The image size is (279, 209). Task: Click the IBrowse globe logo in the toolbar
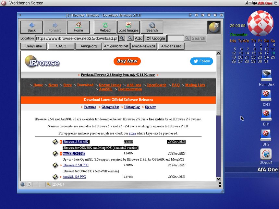214,28
